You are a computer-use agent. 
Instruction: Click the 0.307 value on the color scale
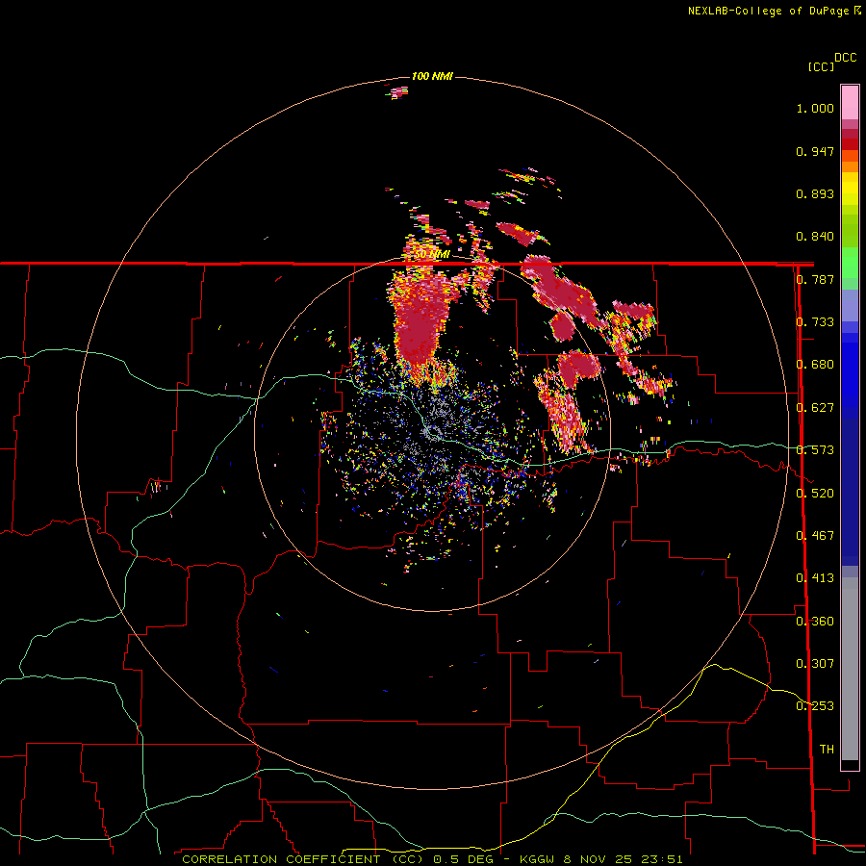coord(815,664)
